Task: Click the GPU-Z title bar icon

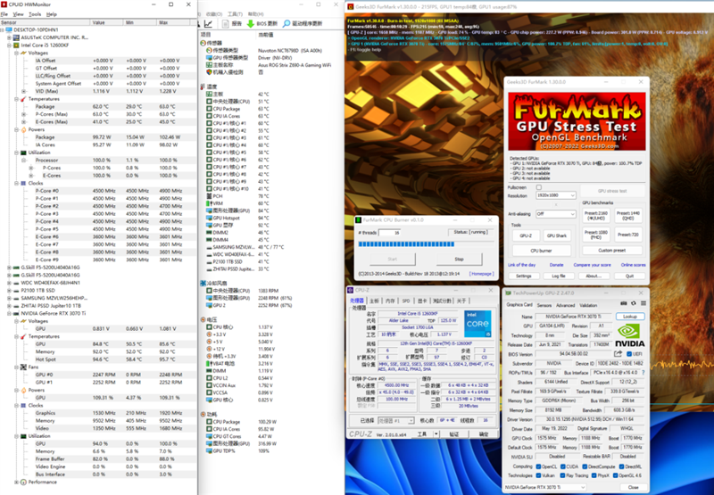Action: pyautogui.click(x=508, y=293)
